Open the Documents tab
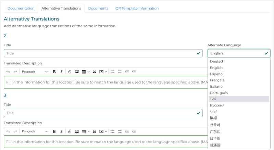This screenshot has width=274, height=150. point(98,8)
